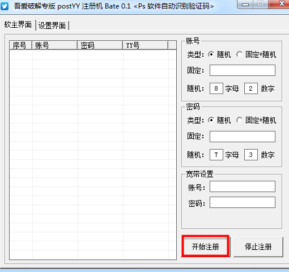The height and width of the screenshot is (272, 289).
Task: Focus the 宽带设置 密码 input field
Action: click(x=243, y=202)
